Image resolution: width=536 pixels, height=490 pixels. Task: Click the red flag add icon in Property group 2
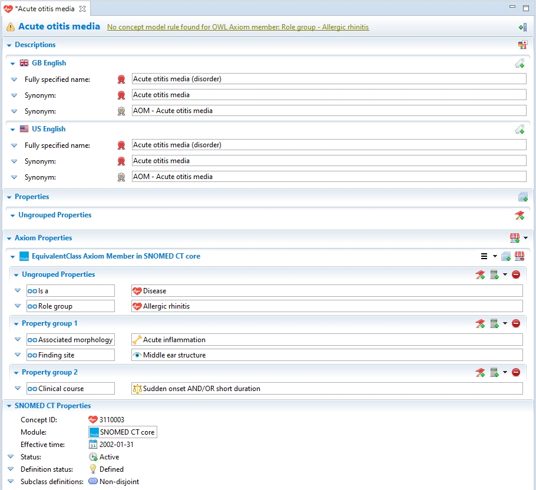click(x=480, y=372)
